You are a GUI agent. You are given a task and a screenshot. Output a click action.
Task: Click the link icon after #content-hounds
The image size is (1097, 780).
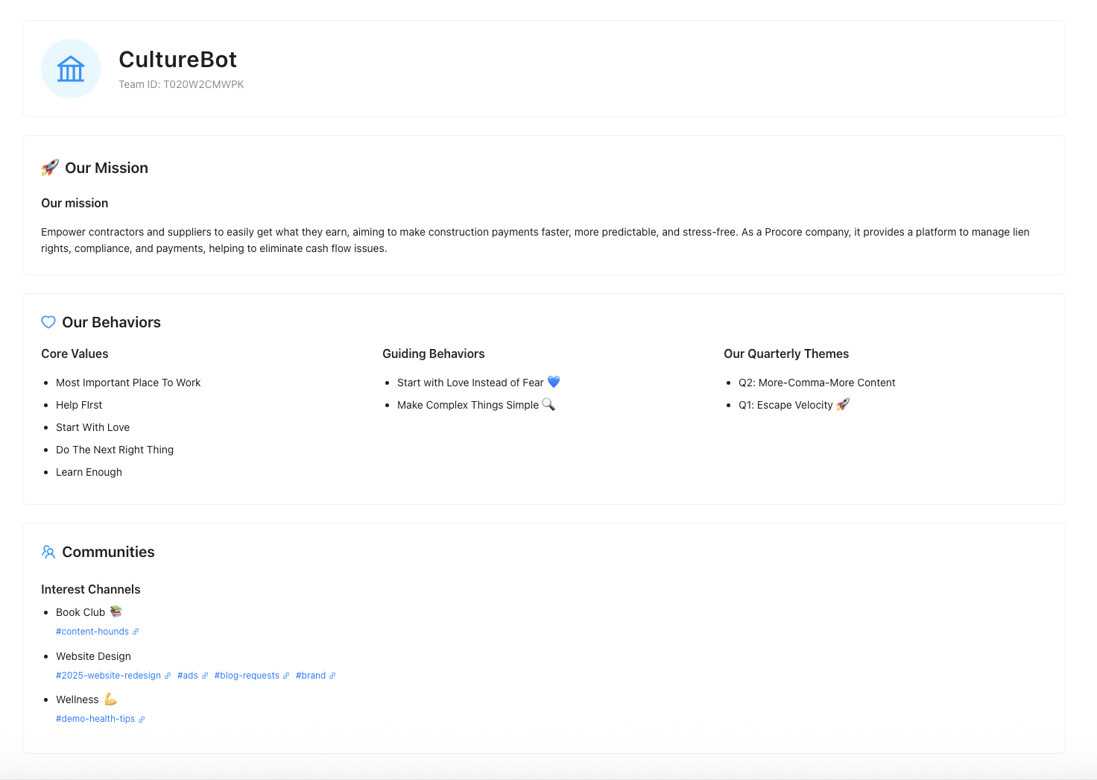point(135,631)
